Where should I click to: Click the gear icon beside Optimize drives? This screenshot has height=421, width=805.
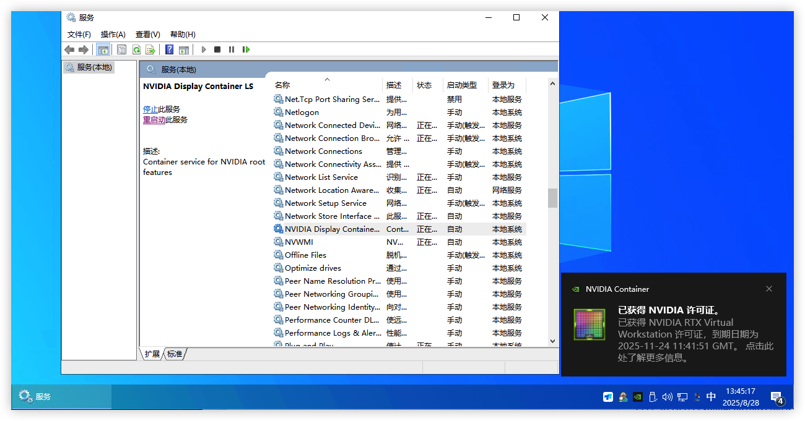click(279, 268)
